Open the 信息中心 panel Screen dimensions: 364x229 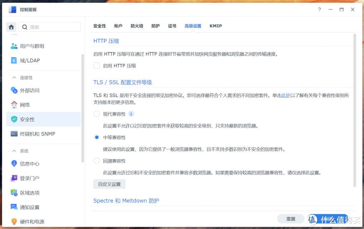click(32, 164)
